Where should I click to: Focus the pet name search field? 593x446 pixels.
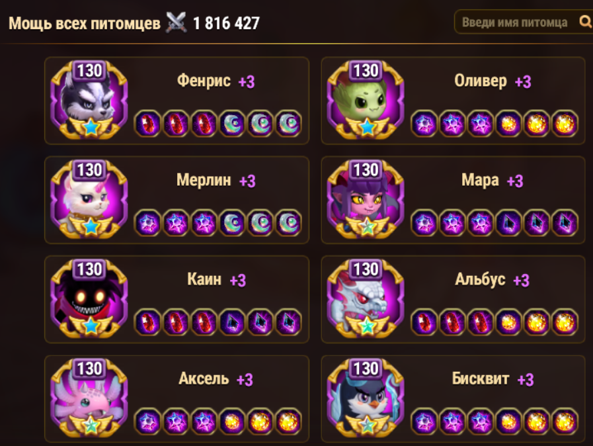(524, 22)
